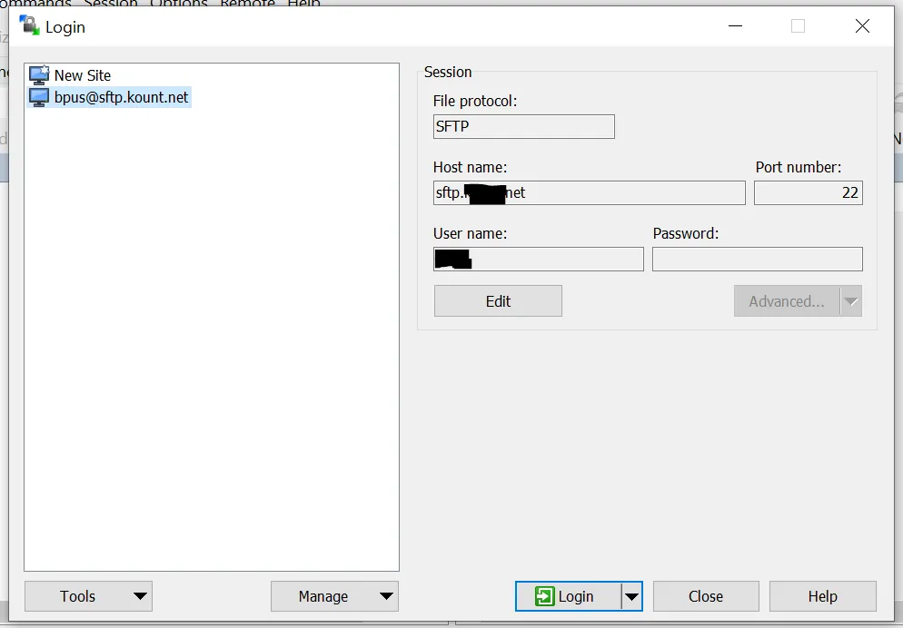This screenshot has height=628, width=903.
Task: Click the New Site monitor icon
Action: [x=39, y=75]
